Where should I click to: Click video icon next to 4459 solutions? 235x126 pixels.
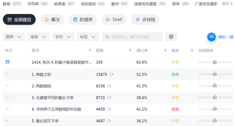[109, 109]
